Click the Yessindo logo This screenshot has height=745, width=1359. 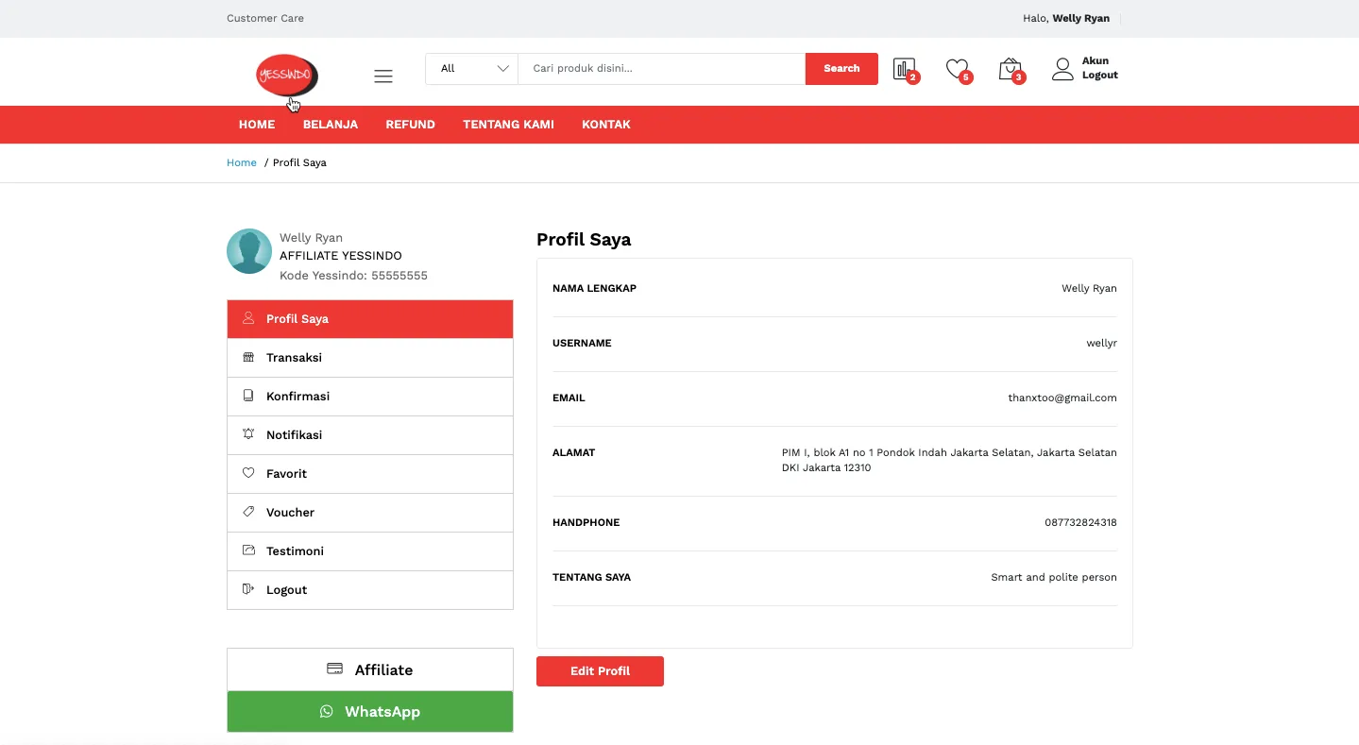(286, 75)
